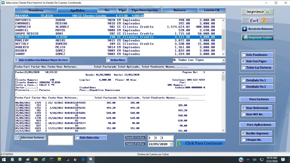Screen dimensions: 290x163
Task: Click the Hasta Fecha button
Action: click(135, 144)
